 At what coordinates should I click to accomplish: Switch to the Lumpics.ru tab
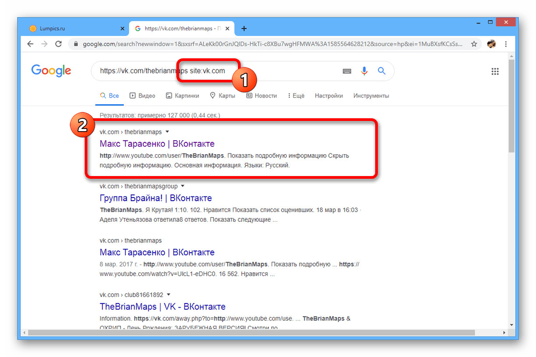[76, 29]
